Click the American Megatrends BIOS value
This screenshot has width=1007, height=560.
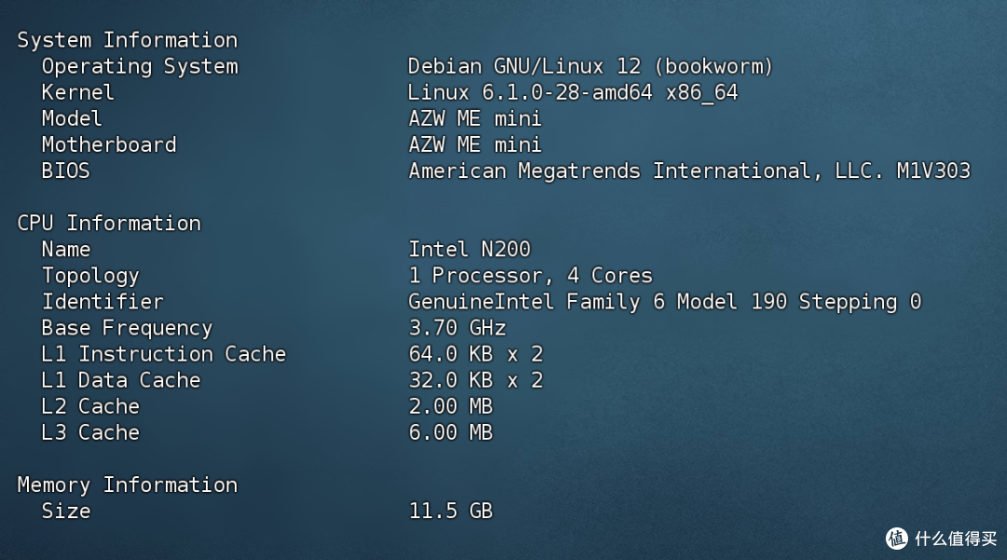click(689, 171)
